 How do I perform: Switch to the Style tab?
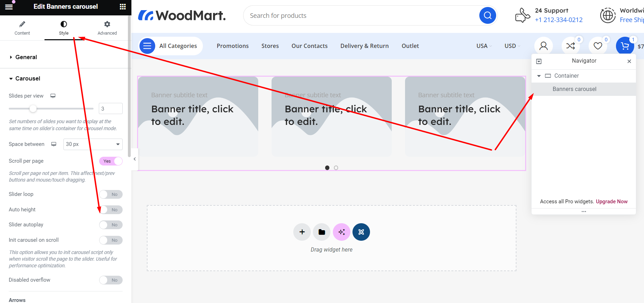64,28
